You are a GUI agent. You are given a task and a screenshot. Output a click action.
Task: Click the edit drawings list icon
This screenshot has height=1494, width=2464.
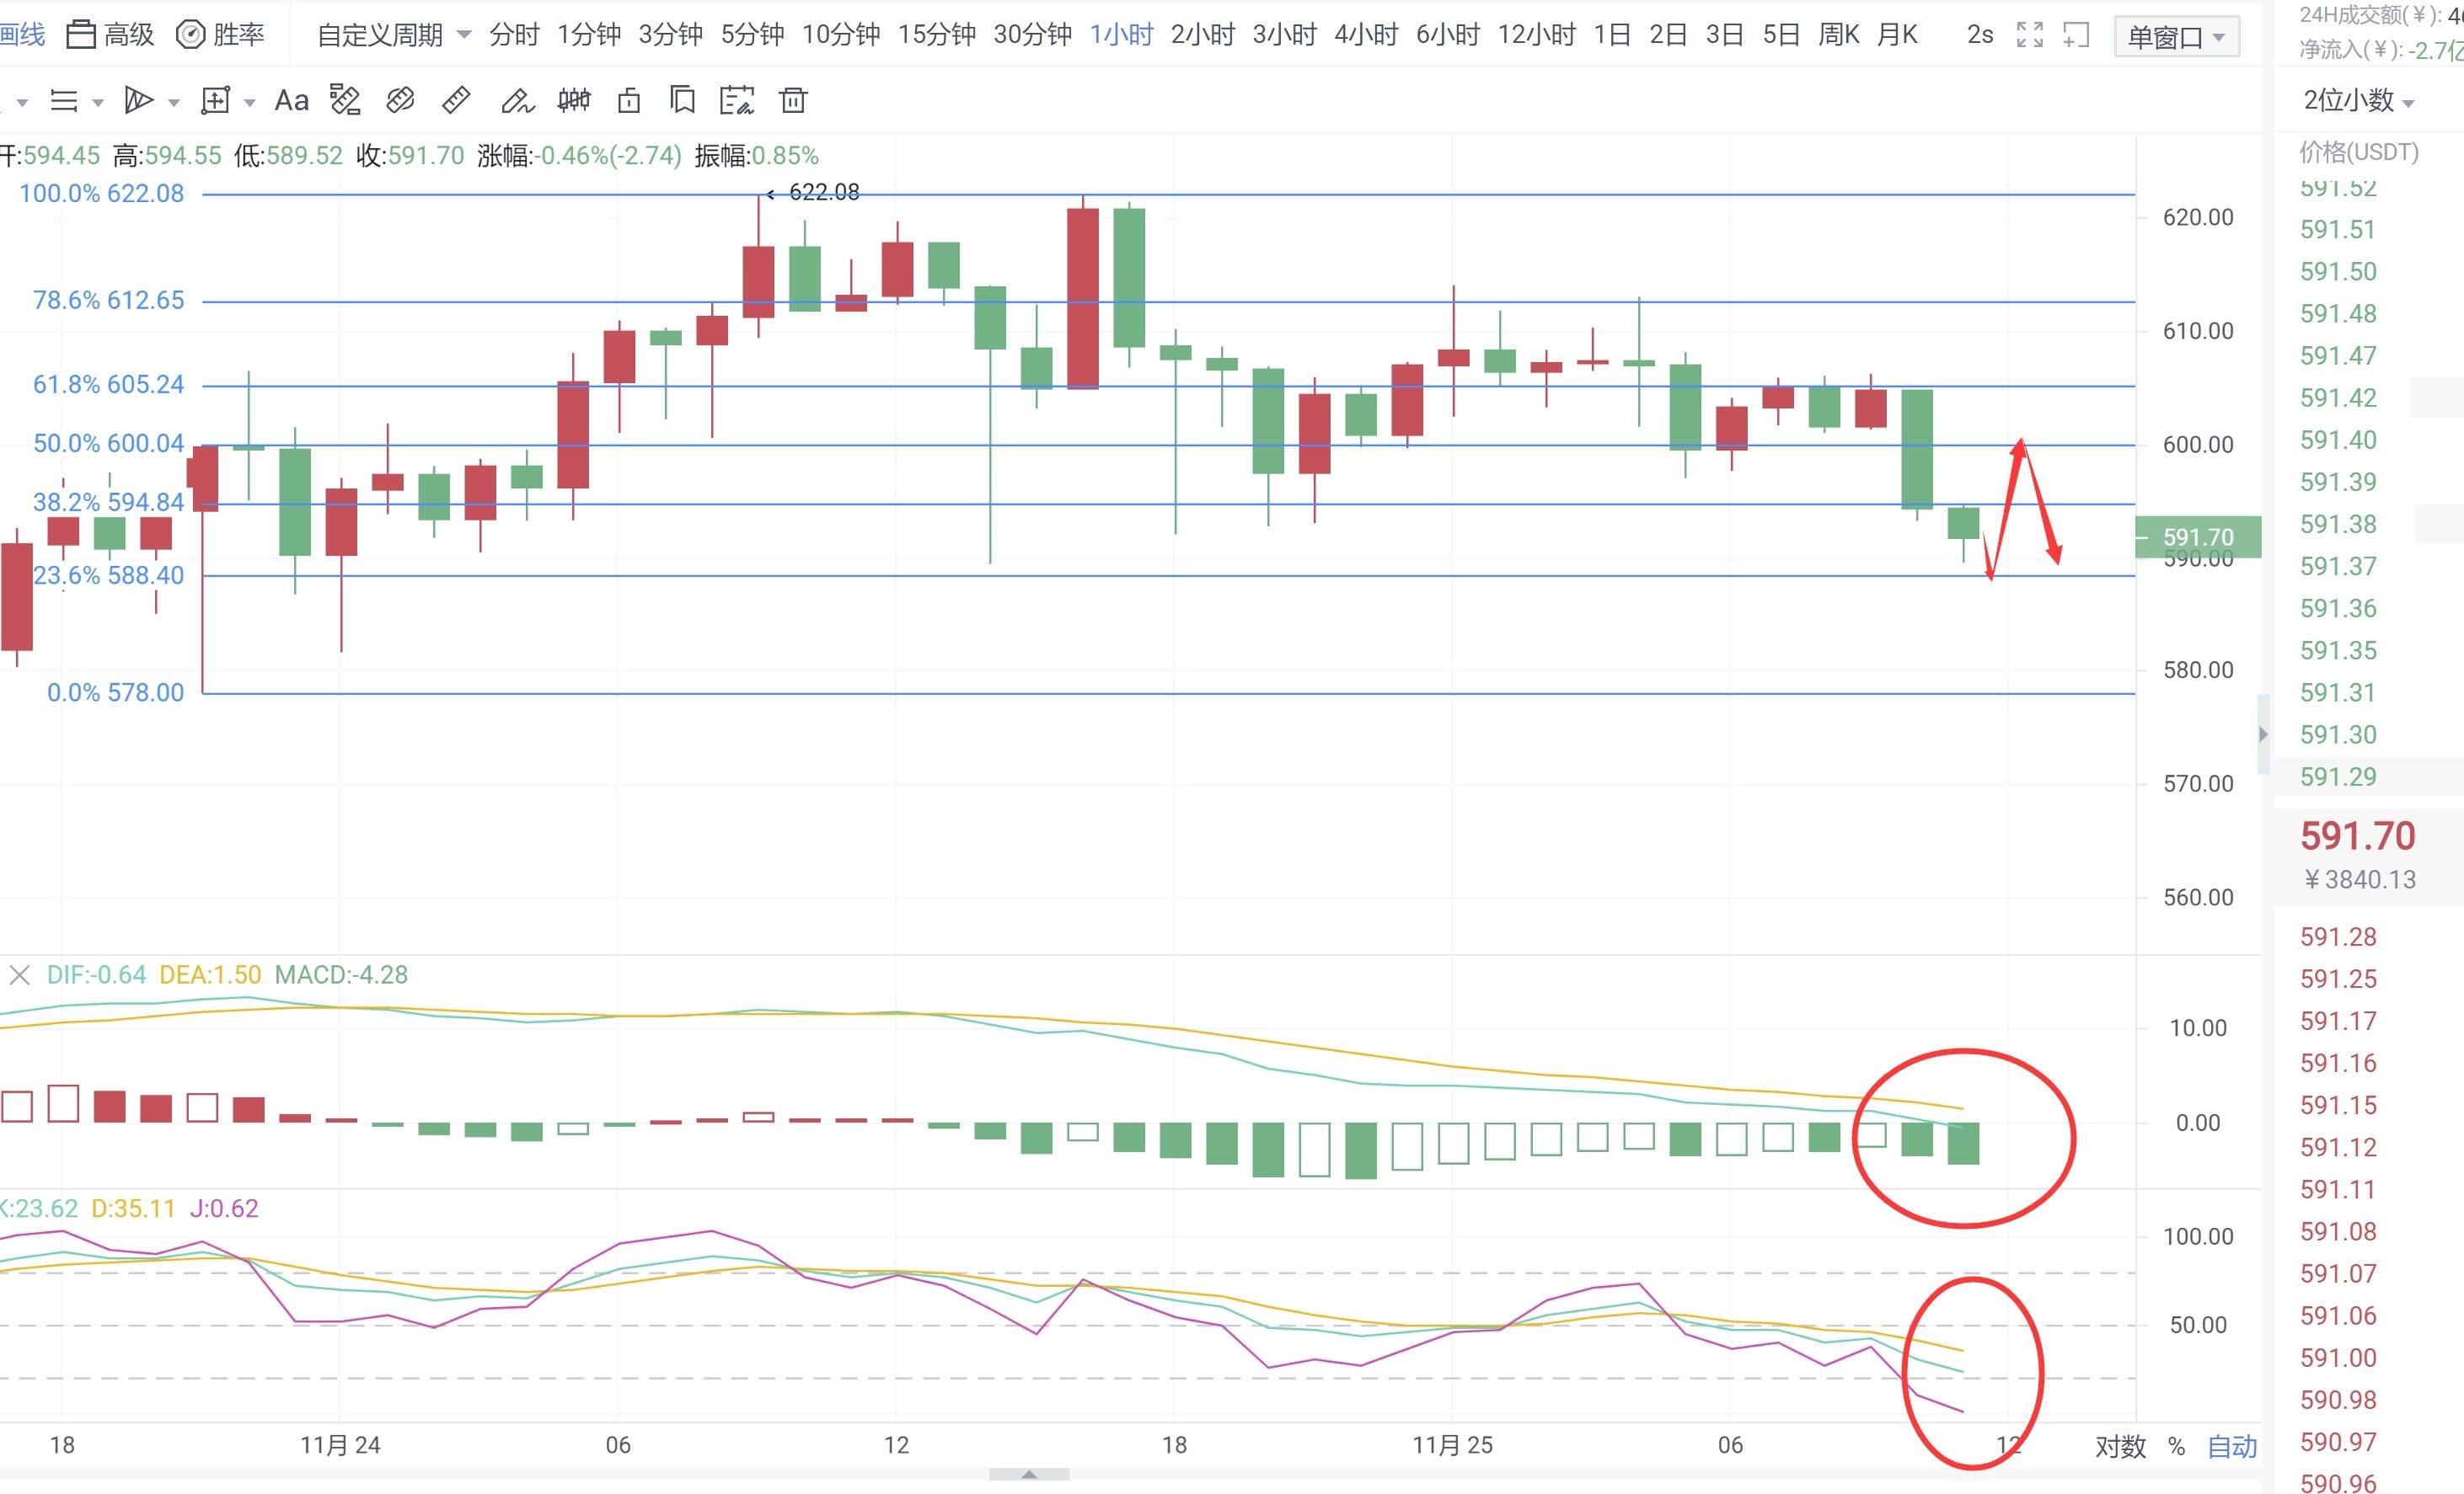tap(737, 101)
